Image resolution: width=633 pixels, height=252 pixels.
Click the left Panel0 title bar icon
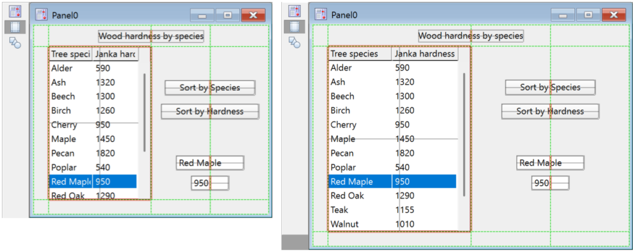point(41,14)
